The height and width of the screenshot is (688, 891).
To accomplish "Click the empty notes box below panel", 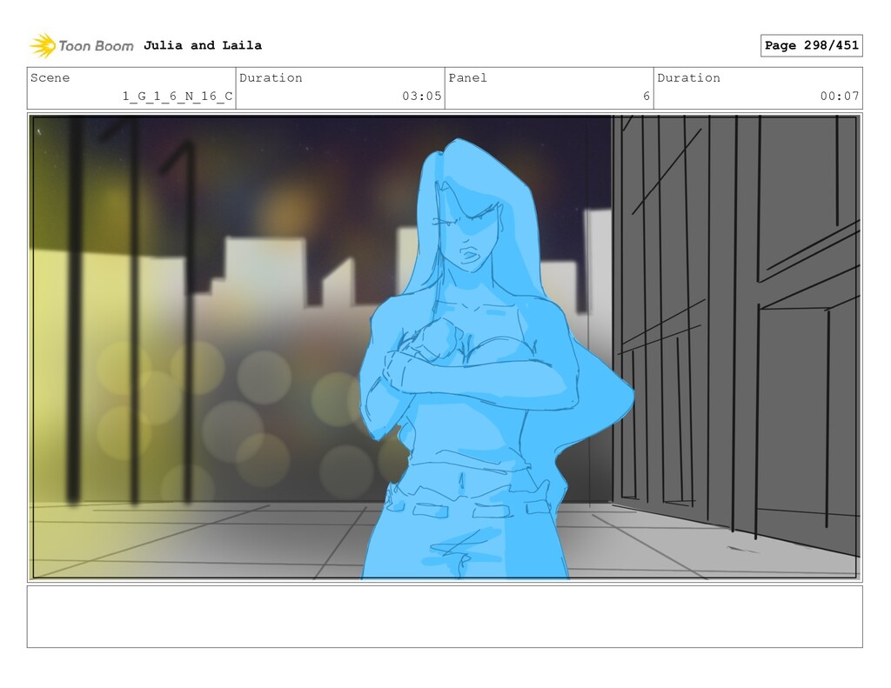I will [x=445, y=617].
